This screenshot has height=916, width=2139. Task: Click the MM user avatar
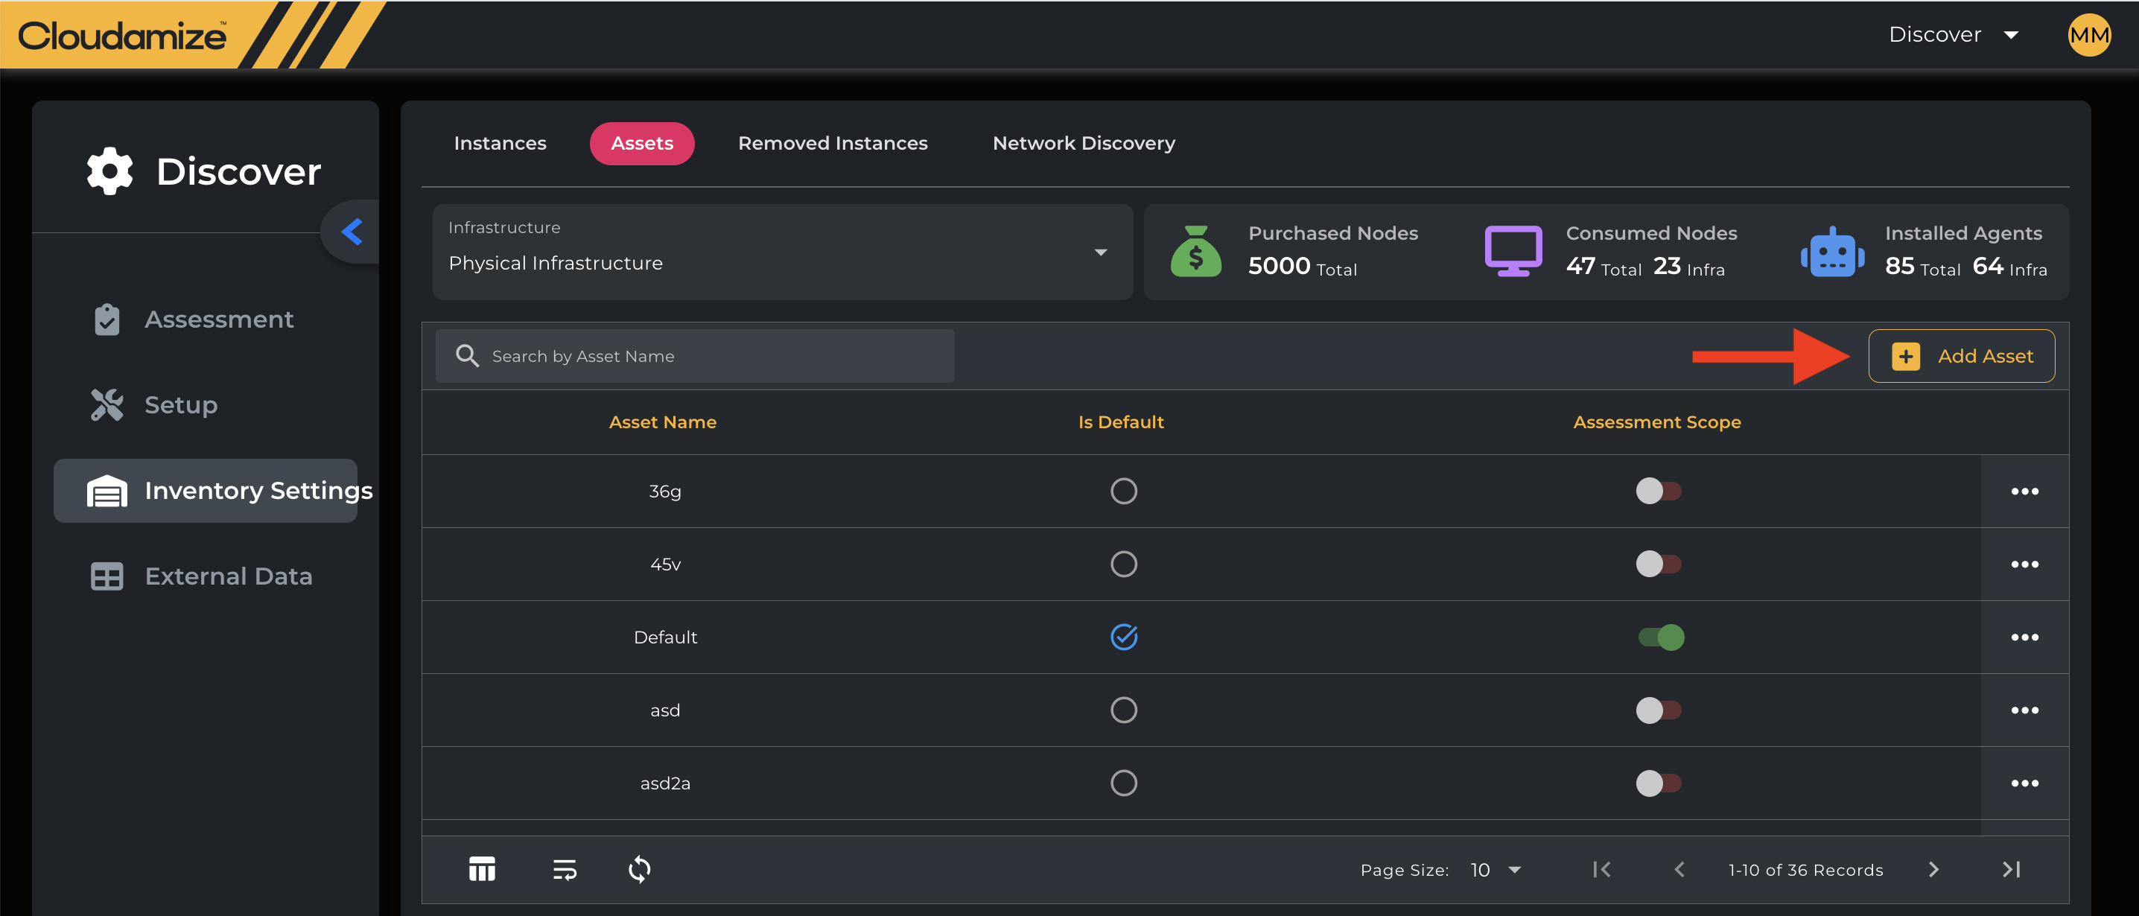pos(2088,35)
